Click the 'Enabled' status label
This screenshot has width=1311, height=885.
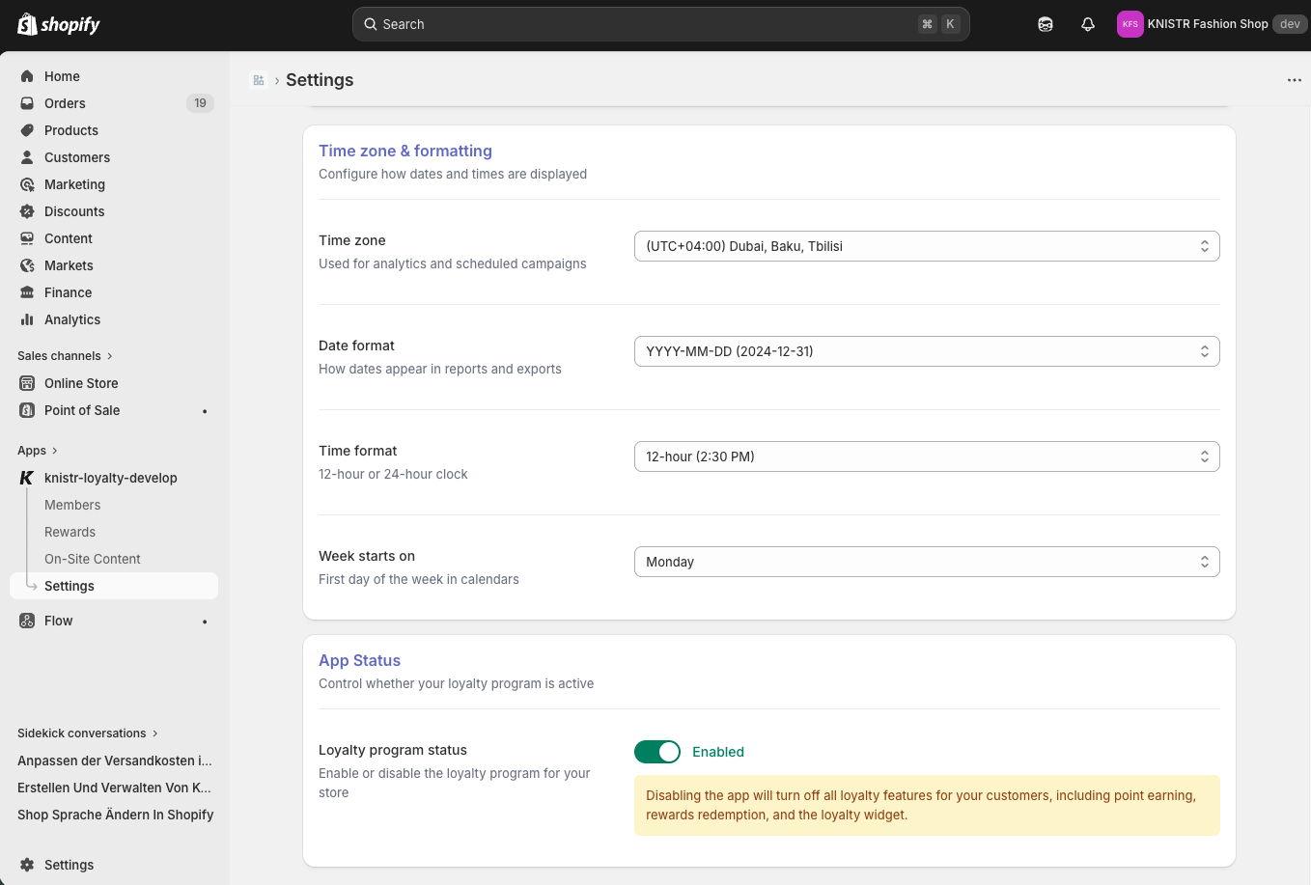[718, 752]
